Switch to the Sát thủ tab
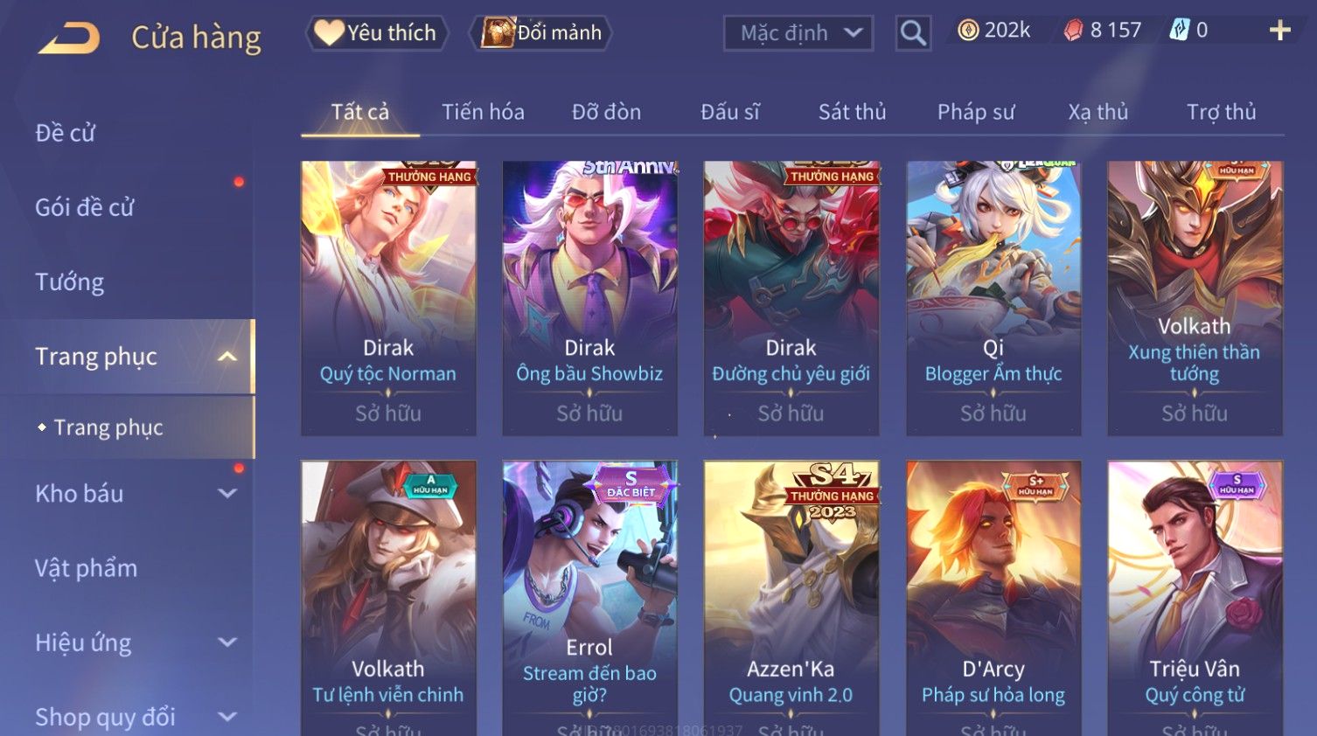The image size is (1317, 736). click(852, 112)
